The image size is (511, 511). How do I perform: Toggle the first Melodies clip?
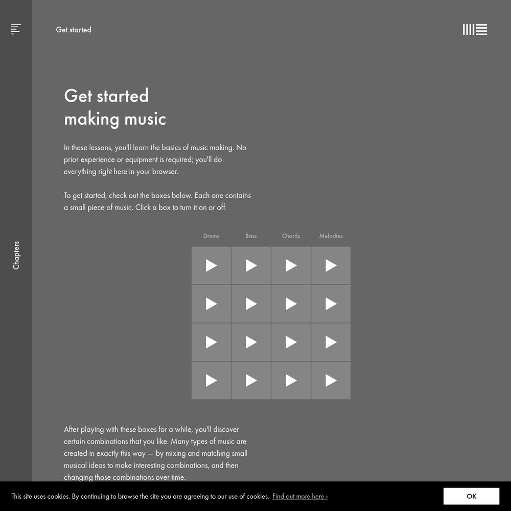(331, 266)
